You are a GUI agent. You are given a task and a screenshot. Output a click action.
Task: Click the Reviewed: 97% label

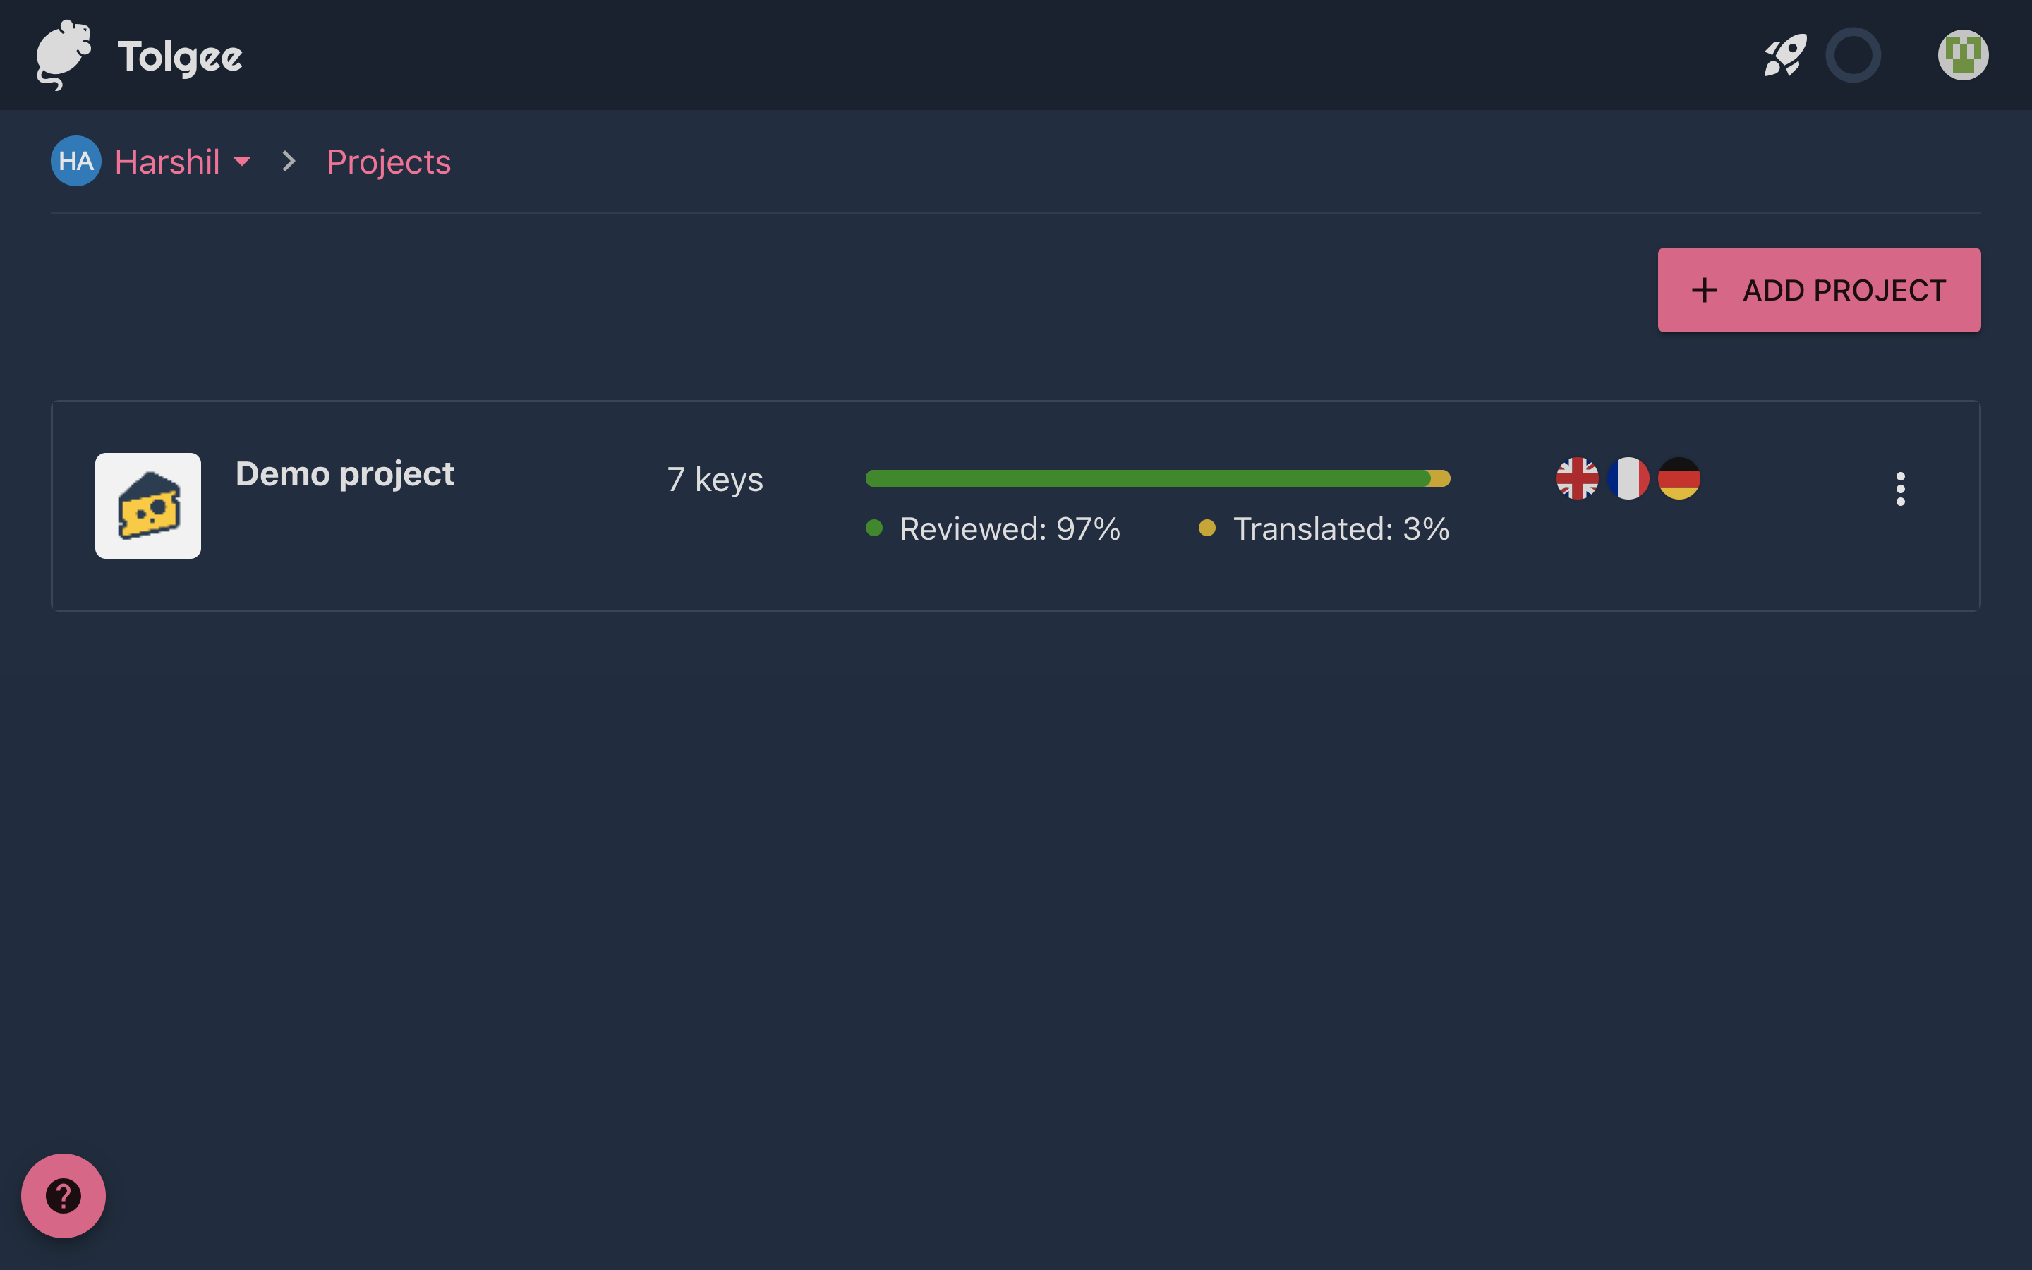click(x=1009, y=528)
